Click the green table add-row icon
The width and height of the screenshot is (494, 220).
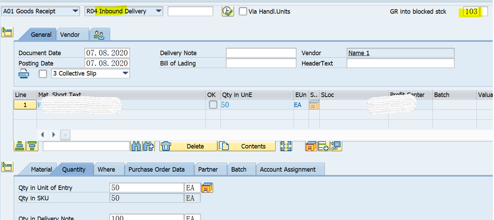[323, 146]
